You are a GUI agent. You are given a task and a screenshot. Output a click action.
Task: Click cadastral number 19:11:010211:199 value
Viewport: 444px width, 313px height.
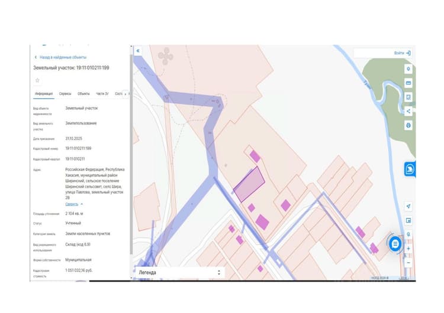tap(78, 148)
